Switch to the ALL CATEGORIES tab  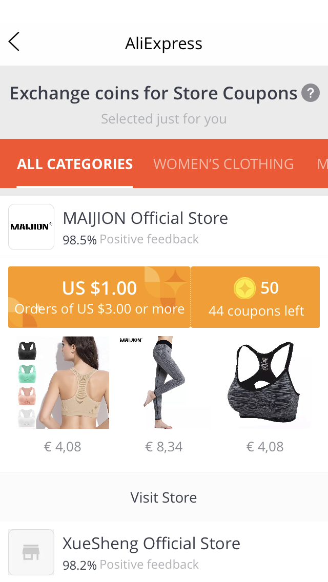coord(75,164)
